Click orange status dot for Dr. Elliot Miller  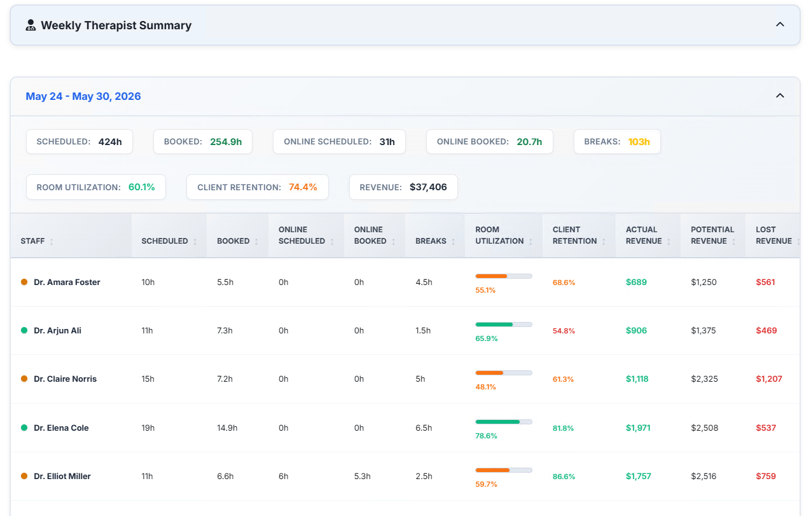[x=24, y=476]
